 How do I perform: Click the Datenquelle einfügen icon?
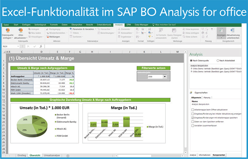click(x=7, y=31)
